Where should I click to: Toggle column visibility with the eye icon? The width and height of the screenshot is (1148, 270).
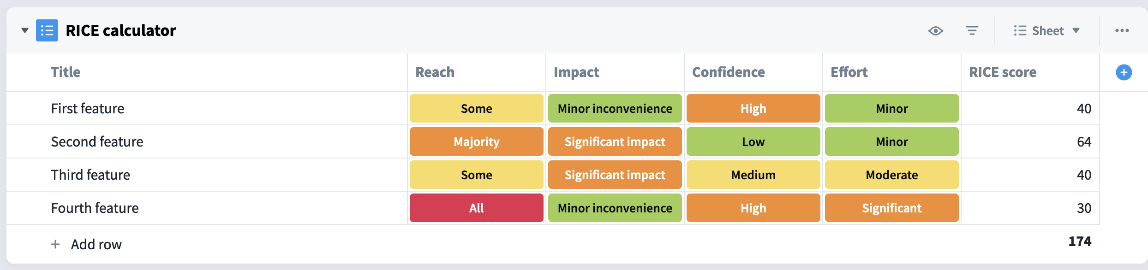935,31
